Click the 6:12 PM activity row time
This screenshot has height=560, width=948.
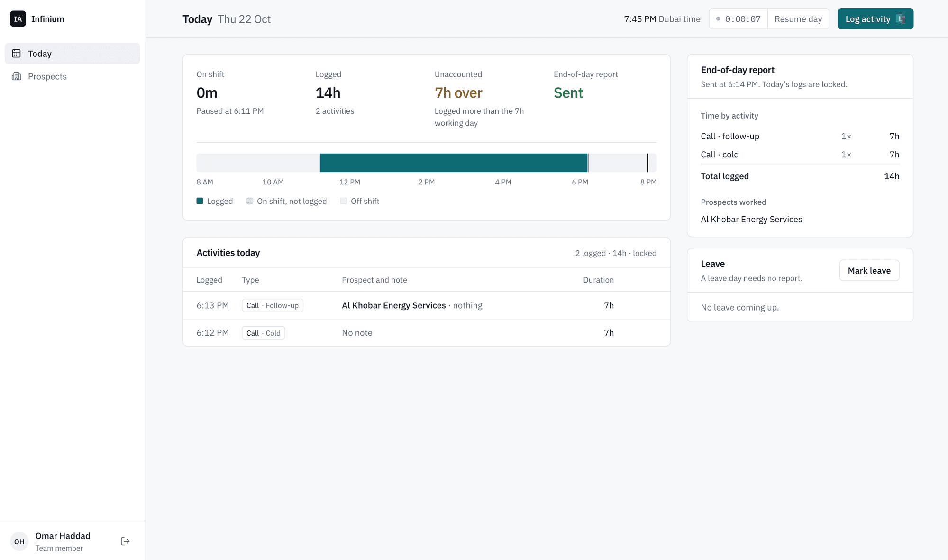point(213,333)
